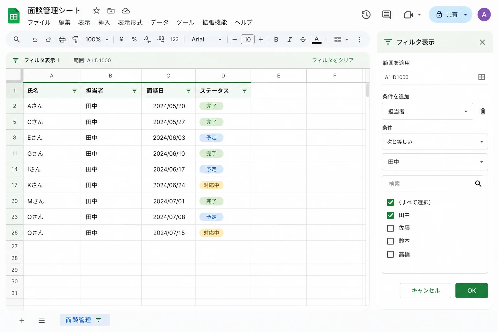
Task: Click the キャンセル button
Action: pos(425,290)
